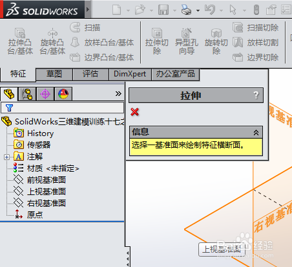Open the File Properties icon

pyautogui.click(x=271, y=10)
